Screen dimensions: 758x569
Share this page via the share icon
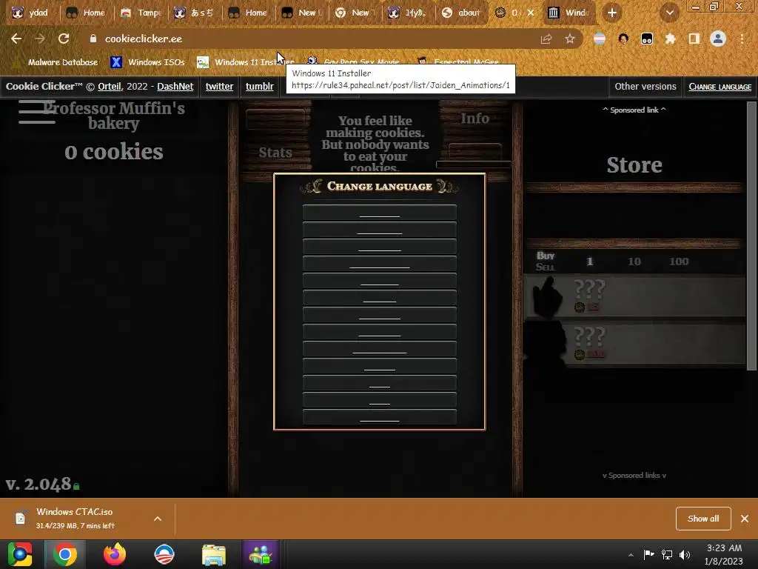click(x=546, y=39)
